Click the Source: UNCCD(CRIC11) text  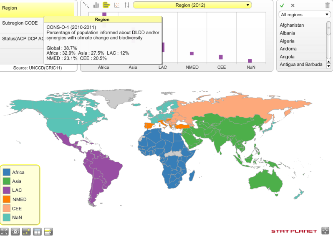tap(38, 68)
